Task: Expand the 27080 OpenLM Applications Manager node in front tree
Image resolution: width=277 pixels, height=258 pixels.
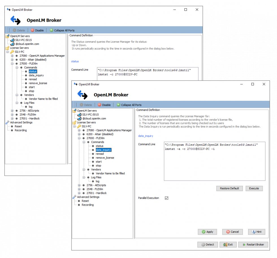Action: pyautogui.click(x=79, y=130)
